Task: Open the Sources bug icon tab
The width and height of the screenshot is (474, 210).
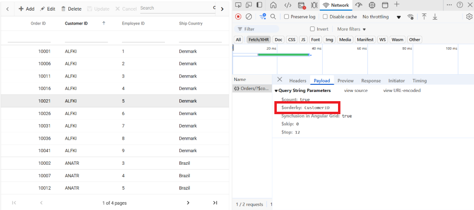Action: pos(314,5)
